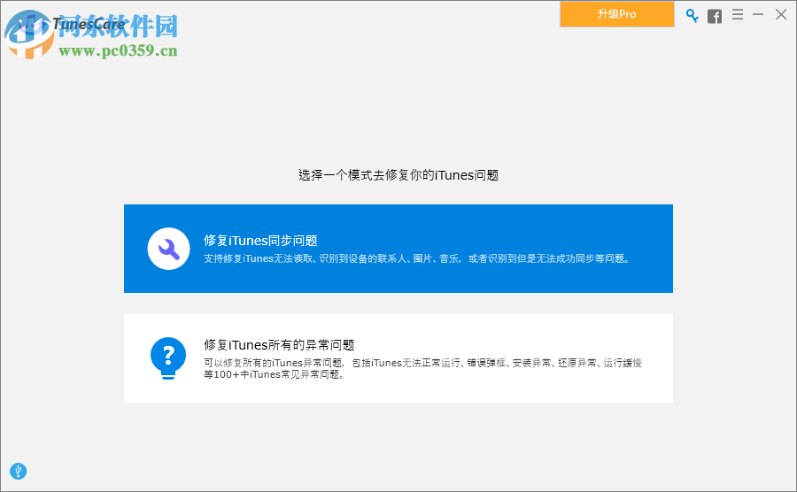This screenshot has height=492, width=797.
Task: Click the question mark lightbulb icon
Action: click(x=168, y=358)
